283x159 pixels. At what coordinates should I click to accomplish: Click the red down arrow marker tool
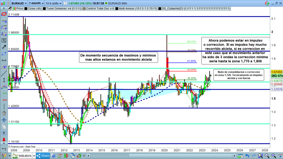(4, 140)
